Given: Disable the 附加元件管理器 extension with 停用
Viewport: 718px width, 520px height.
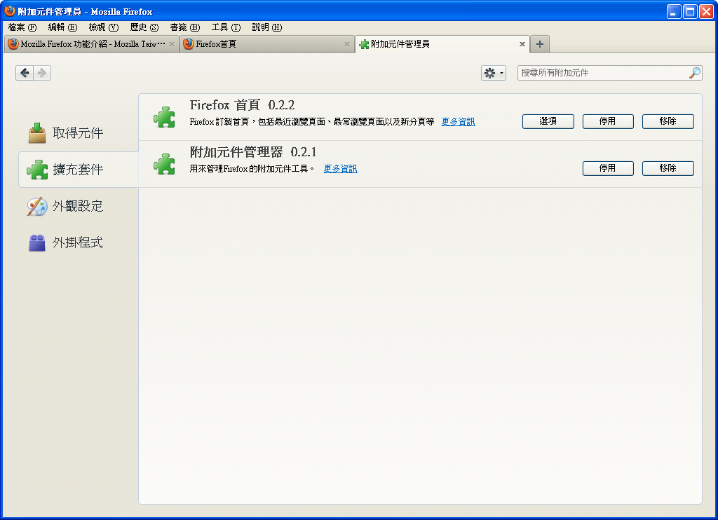Looking at the screenshot, I should (x=608, y=168).
